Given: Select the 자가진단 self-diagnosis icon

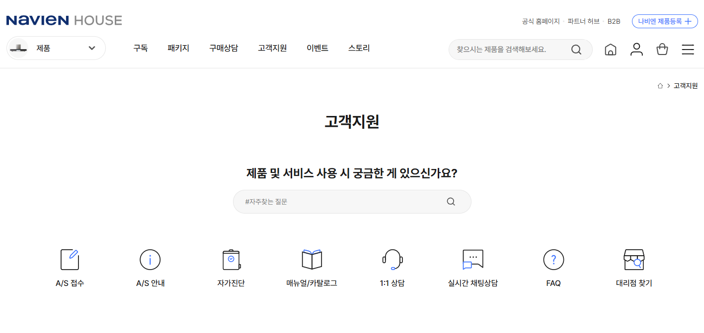Looking at the screenshot, I should point(231,259).
